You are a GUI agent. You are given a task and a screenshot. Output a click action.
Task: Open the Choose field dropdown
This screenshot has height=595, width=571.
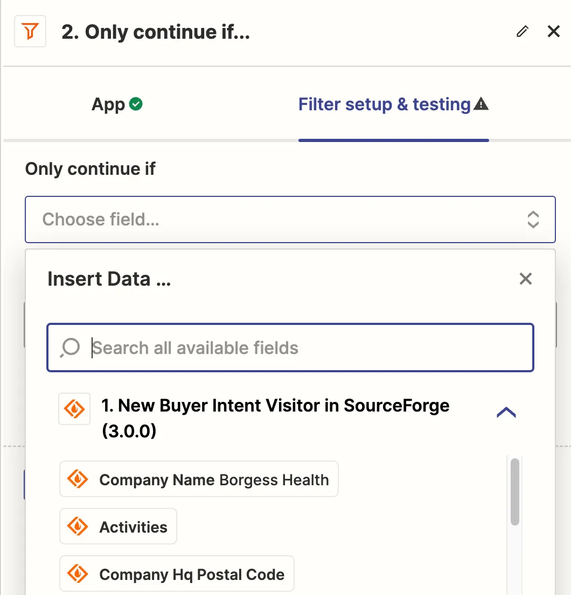coord(290,219)
